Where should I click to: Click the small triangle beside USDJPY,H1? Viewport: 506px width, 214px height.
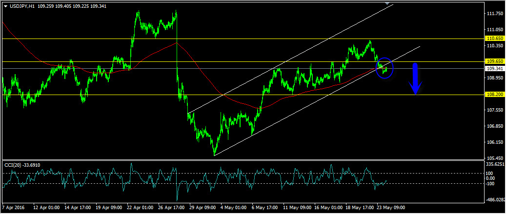click(5, 6)
